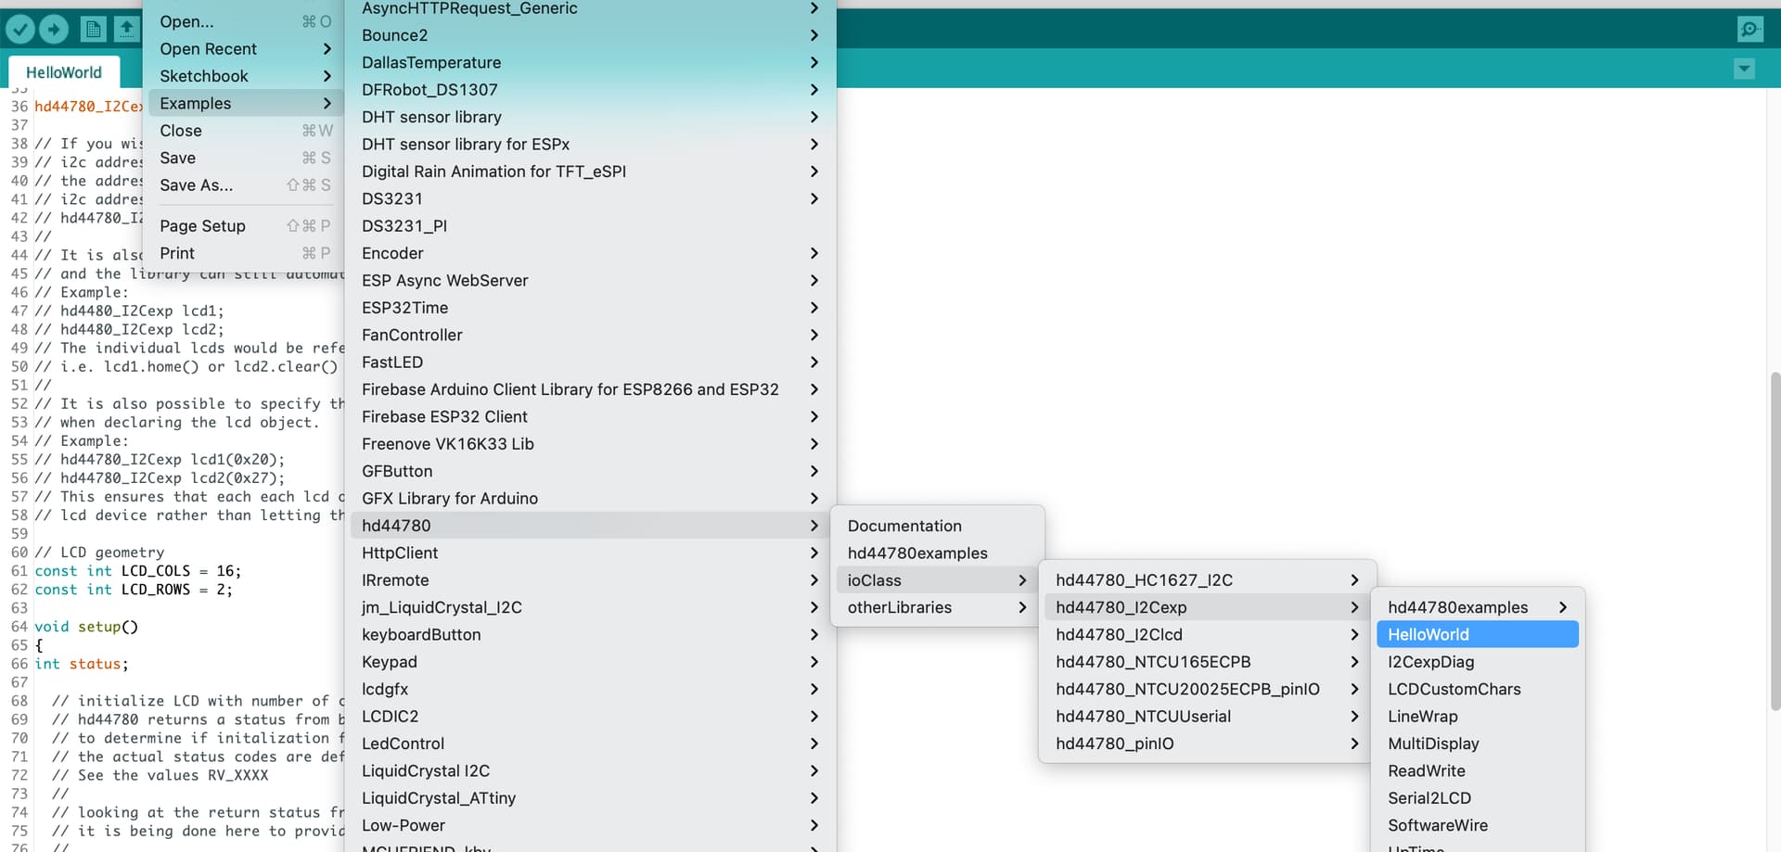The height and width of the screenshot is (852, 1781).
Task: Expand the DS3231 examples submenu
Action: [590, 198]
